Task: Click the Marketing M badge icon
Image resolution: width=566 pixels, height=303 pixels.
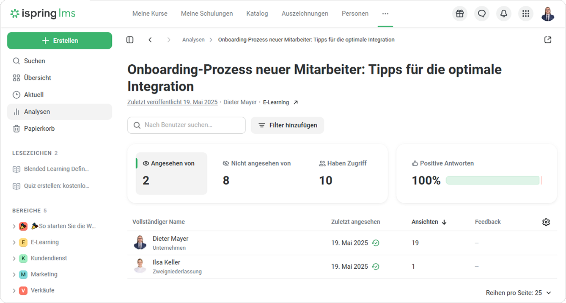Action: [x=23, y=275]
